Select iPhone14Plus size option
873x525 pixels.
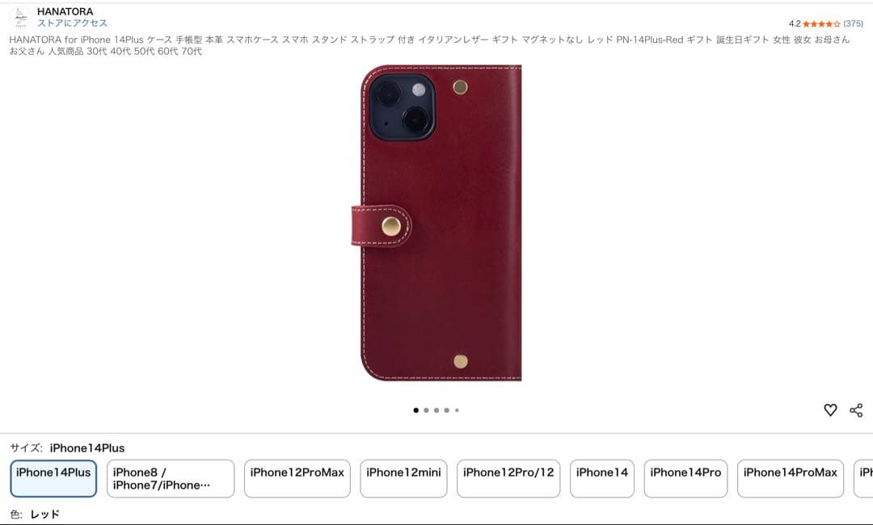point(53,478)
